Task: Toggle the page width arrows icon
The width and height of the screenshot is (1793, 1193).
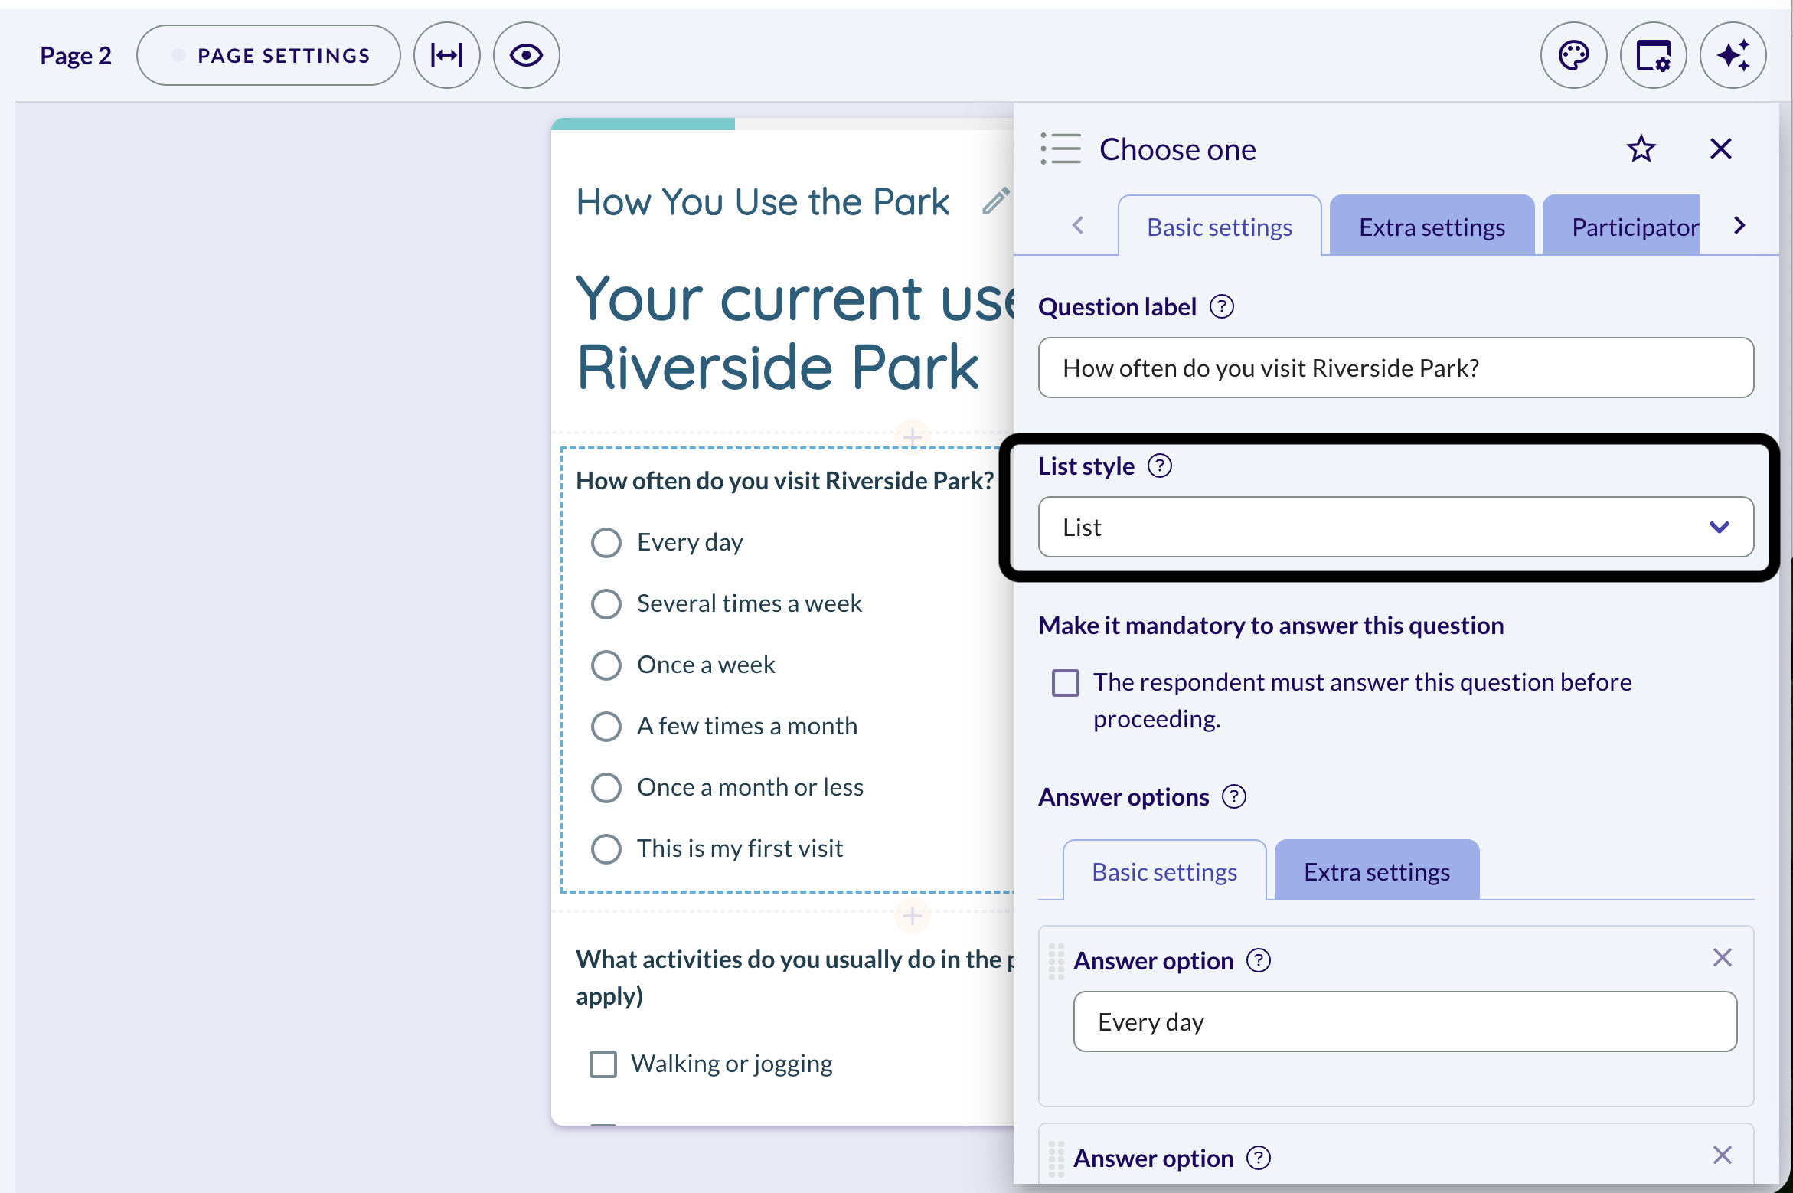Action: (446, 55)
